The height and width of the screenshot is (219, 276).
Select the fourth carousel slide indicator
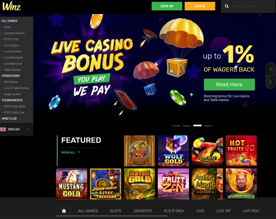[x=208, y=126]
